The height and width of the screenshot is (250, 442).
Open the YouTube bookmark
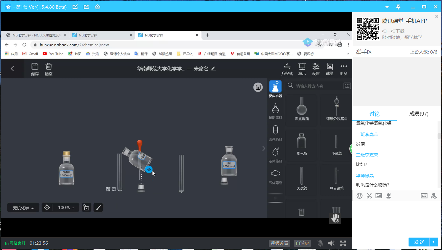tap(53, 54)
